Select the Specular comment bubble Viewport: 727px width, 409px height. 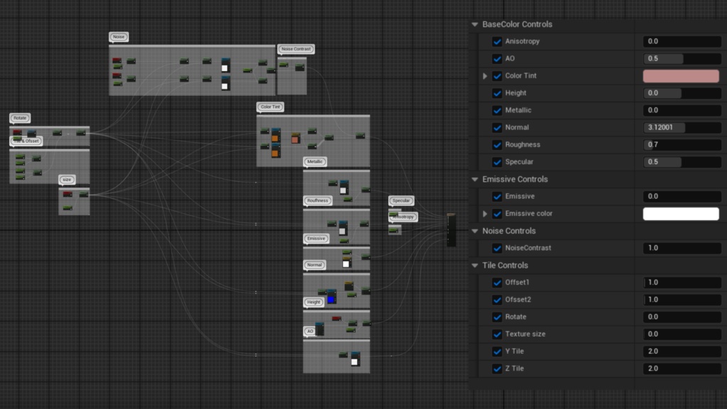click(400, 200)
